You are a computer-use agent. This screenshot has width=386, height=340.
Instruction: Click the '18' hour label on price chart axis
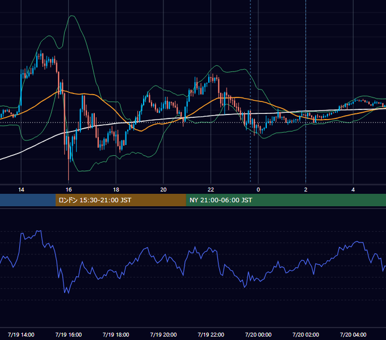(x=116, y=190)
